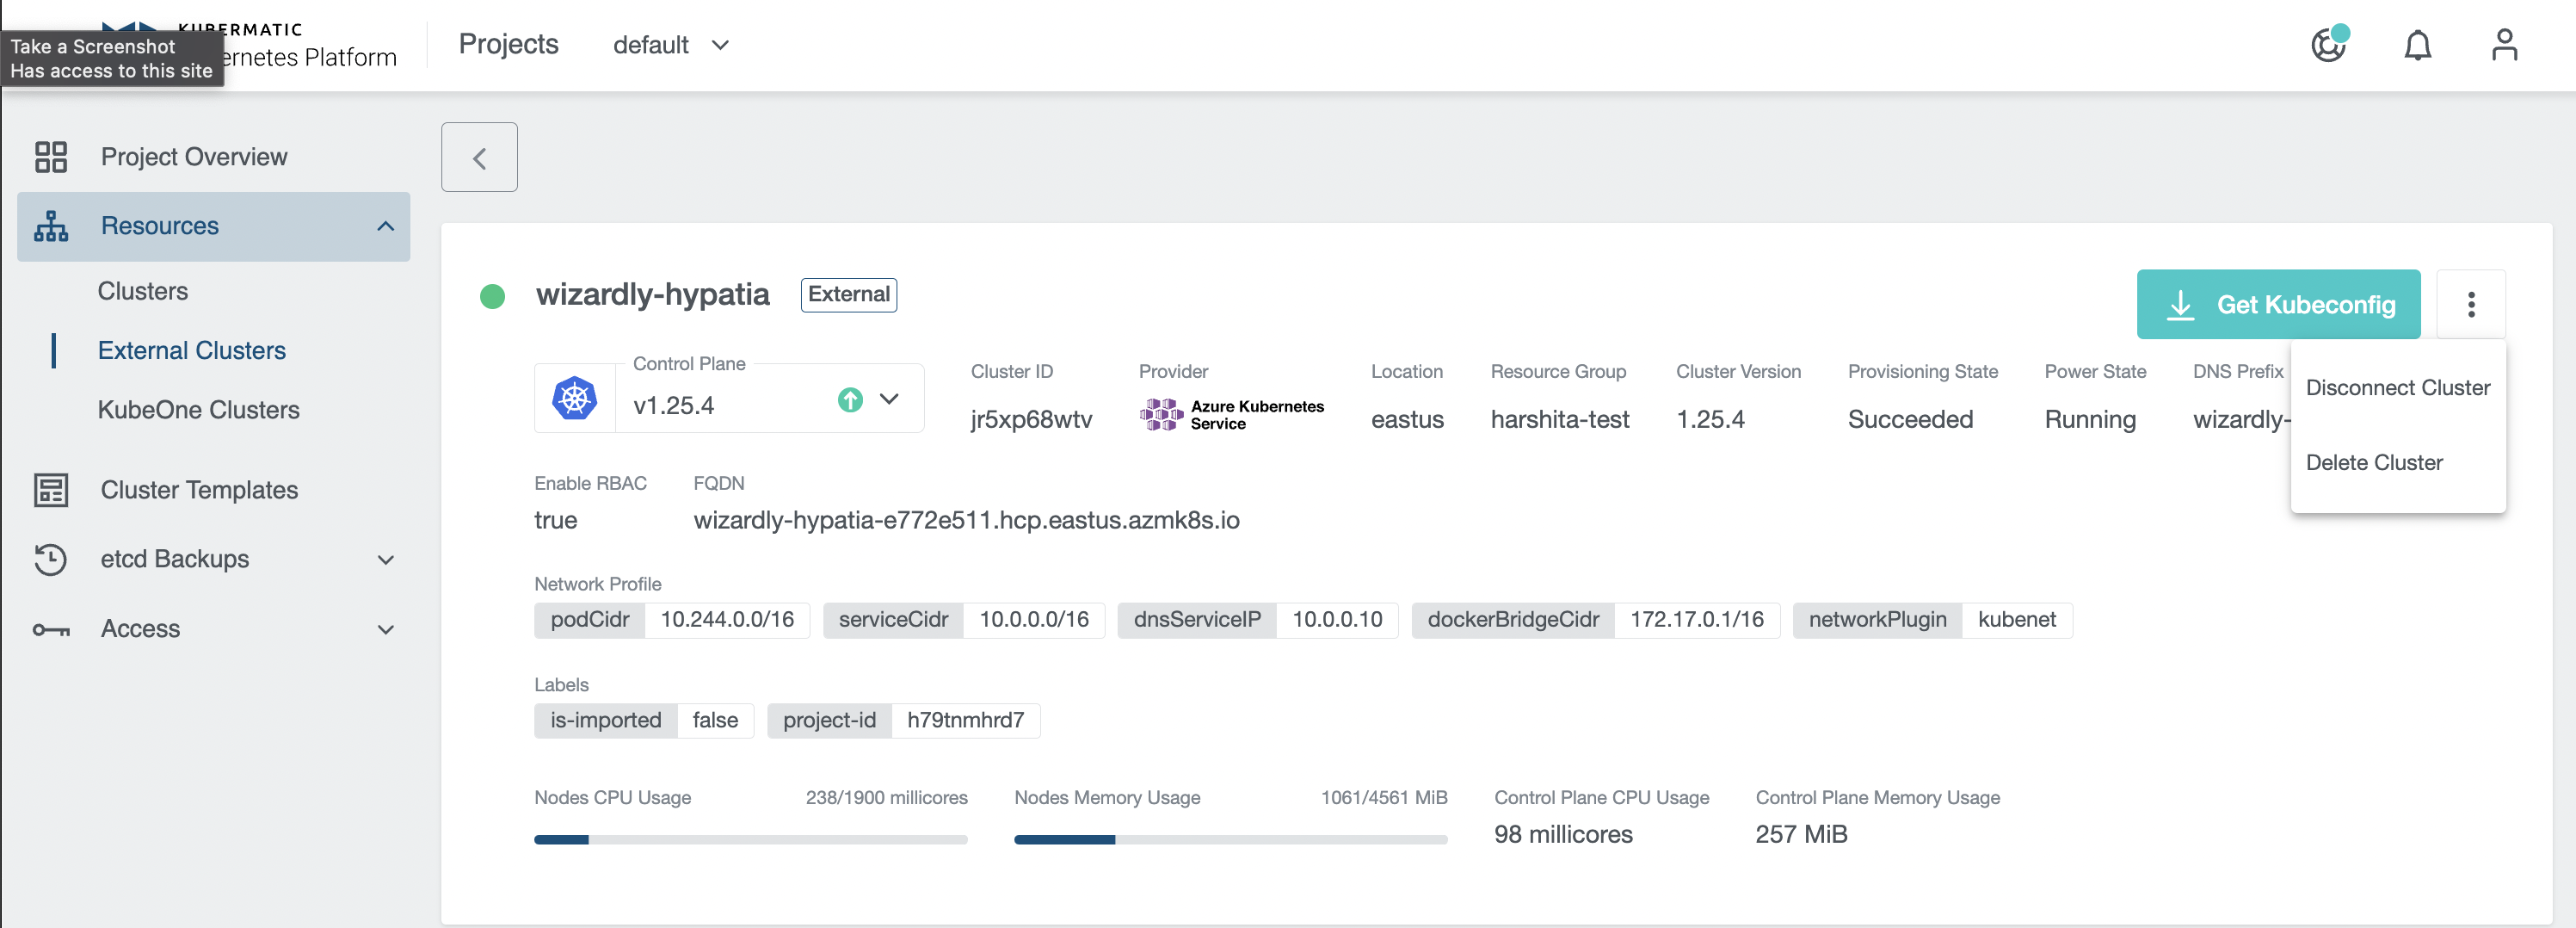This screenshot has width=2576, height=928.
Task: Select the Cluster Templates icon
Action: point(50,490)
